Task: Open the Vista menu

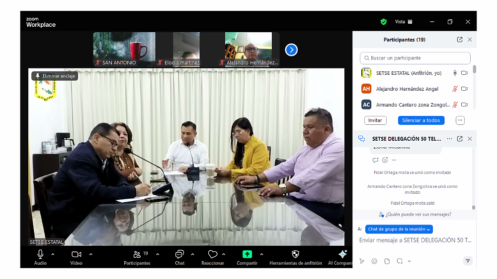Action: click(403, 22)
